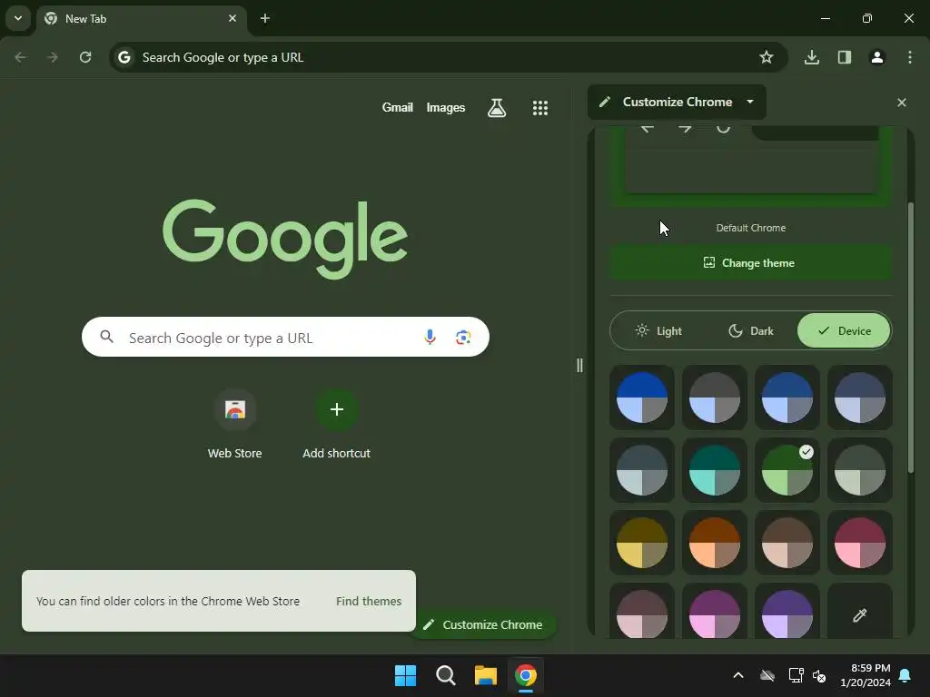930x697 pixels.
Task: Choose the purple color swatch
Action: pos(787,613)
